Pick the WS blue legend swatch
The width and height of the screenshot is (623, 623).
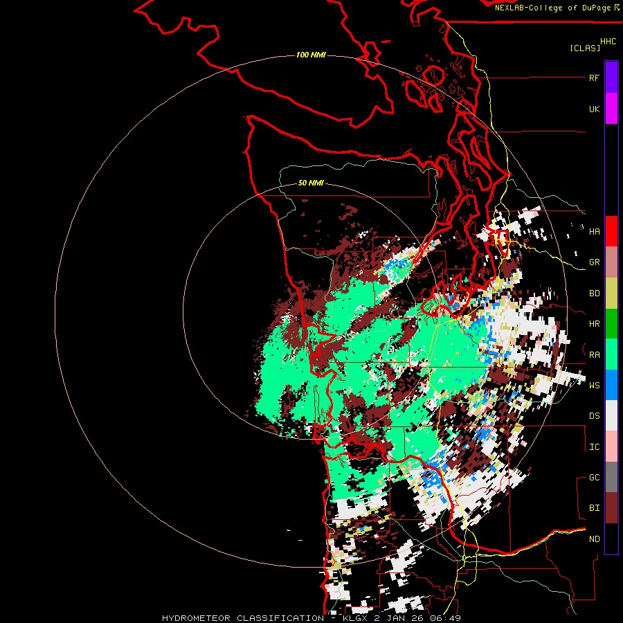[611, 385]
